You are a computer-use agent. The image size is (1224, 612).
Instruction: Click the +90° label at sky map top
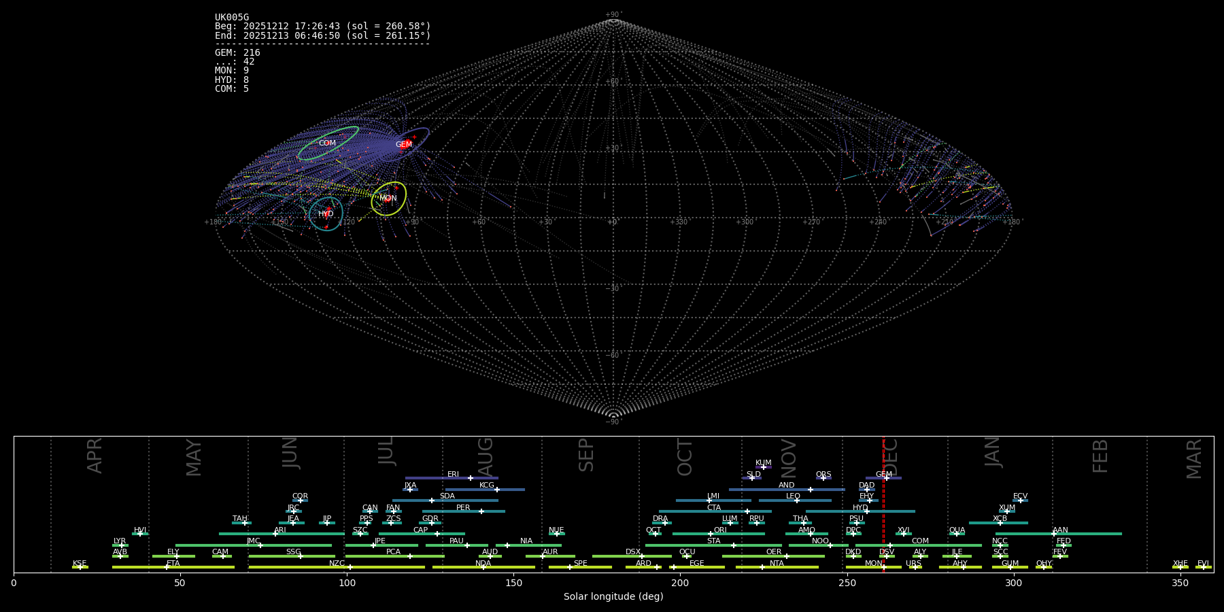click(x=613, y=14)
